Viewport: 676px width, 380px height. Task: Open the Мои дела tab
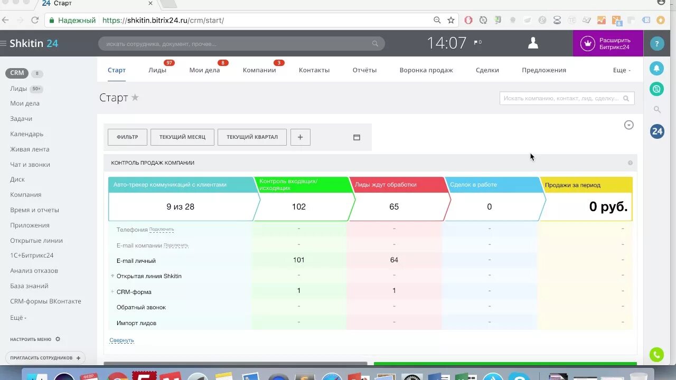tap(204, 70)
